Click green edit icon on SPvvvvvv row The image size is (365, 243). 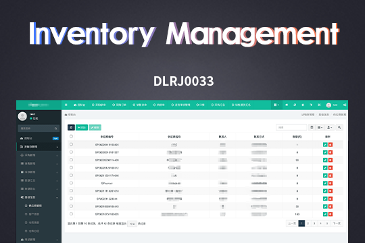click(325, 183)
